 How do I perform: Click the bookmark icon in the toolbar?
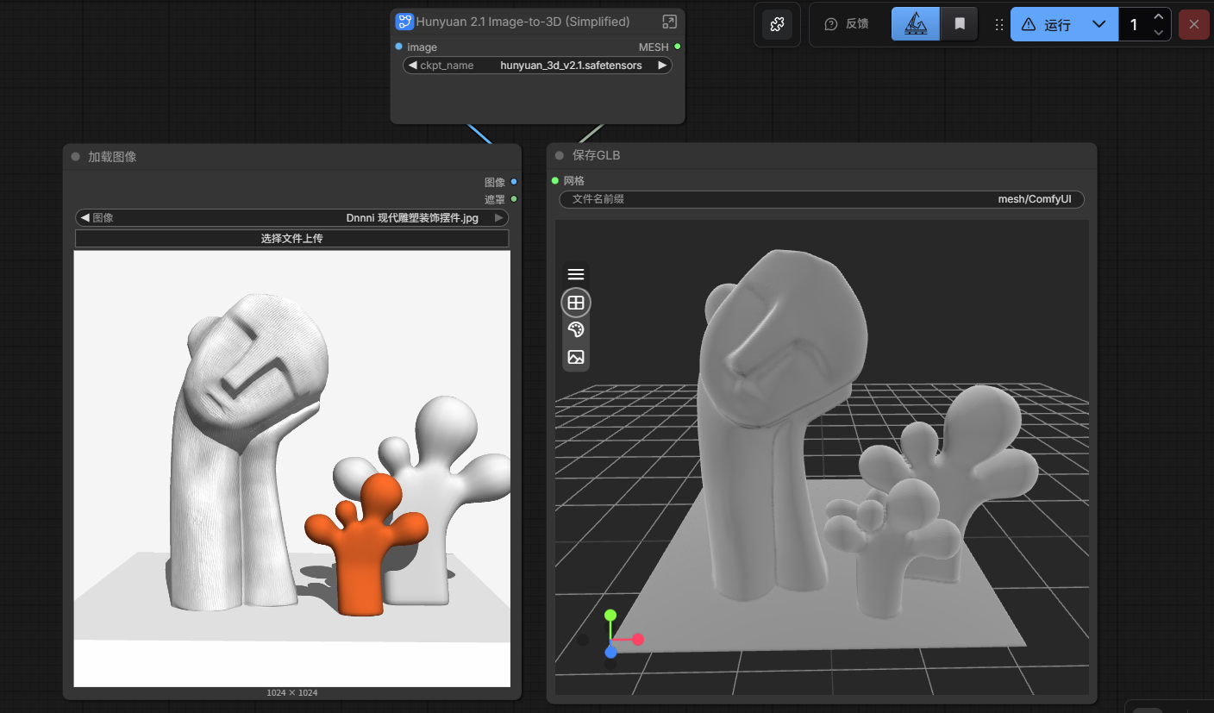tap(959, 24)
